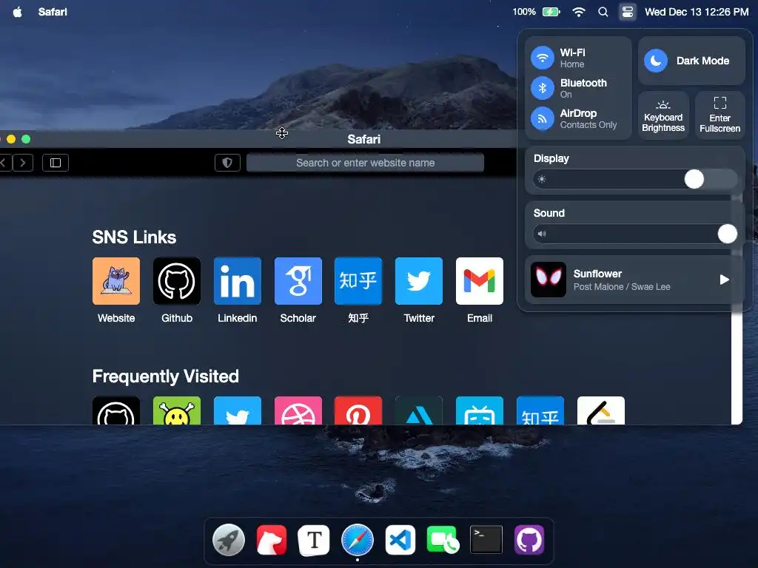Open 知乎 tile in Frequently Visited
This screenshot has height=568, width=758.
click(x=540, y=411)
